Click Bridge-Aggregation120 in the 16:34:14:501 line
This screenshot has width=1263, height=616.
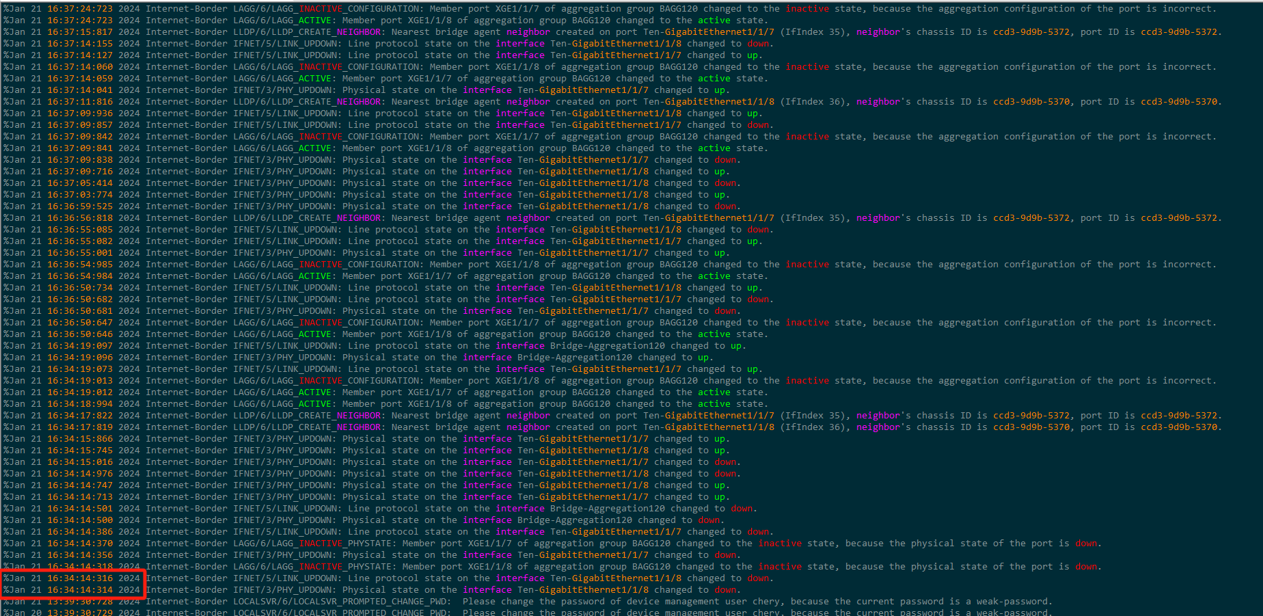pyautogui.click(x=608, y=509)
